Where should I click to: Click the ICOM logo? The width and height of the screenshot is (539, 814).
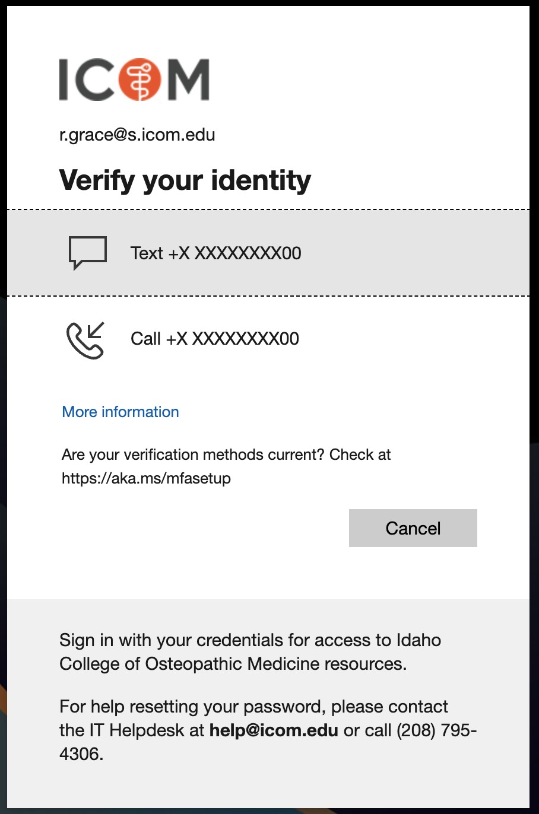134,79
